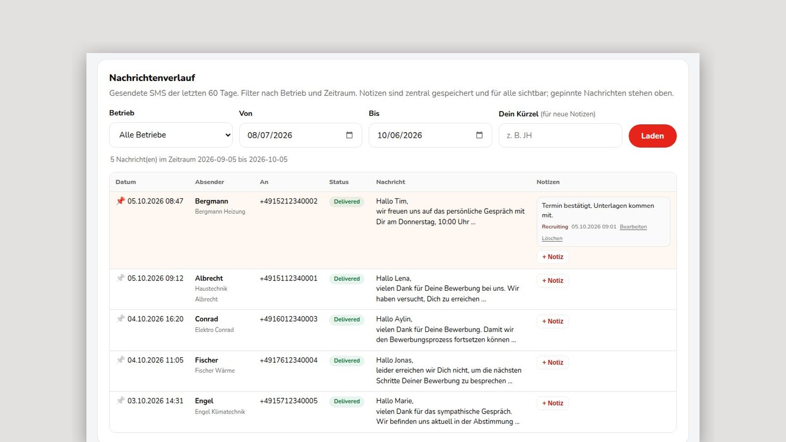This screenshot has height=442, width=786.
Task: Click the Hallo Jonas message text
Action: coord(449,371)
